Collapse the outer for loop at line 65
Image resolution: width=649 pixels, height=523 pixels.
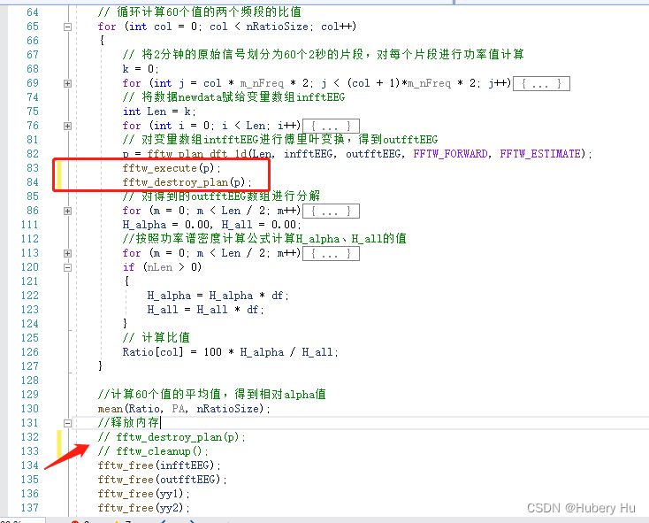point(67,27)
